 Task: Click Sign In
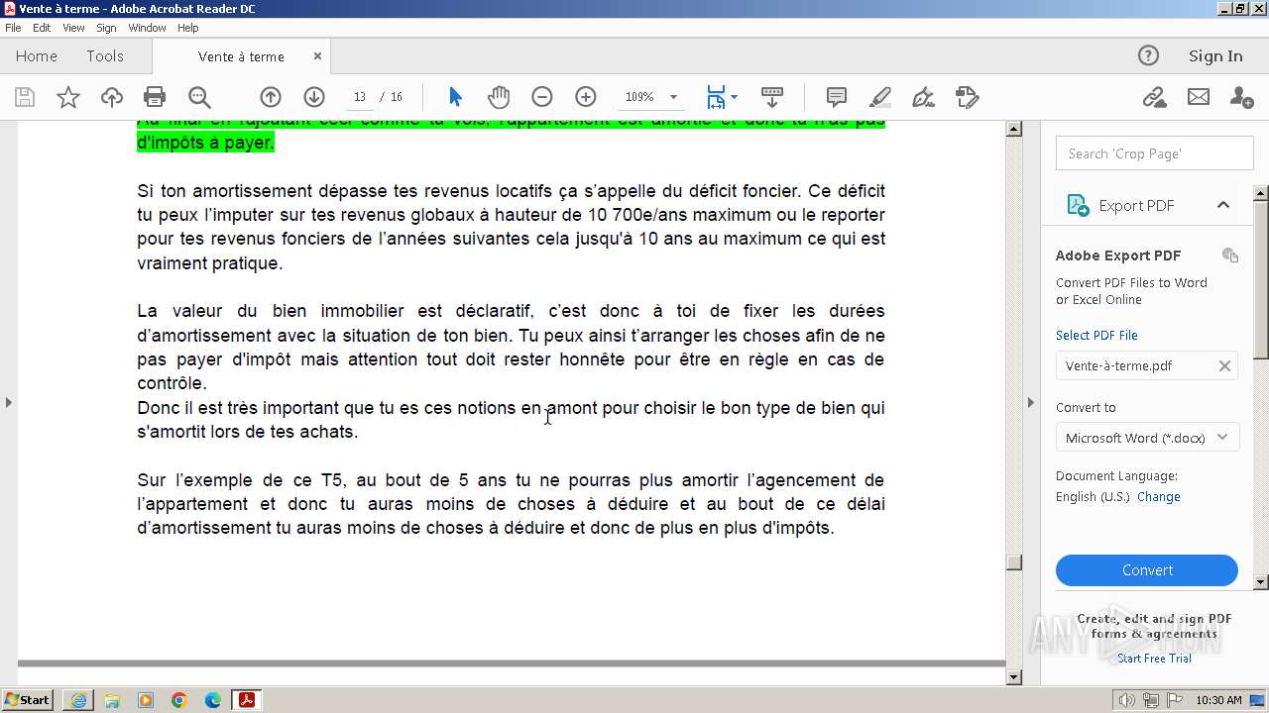click(x=1215, y=56)
